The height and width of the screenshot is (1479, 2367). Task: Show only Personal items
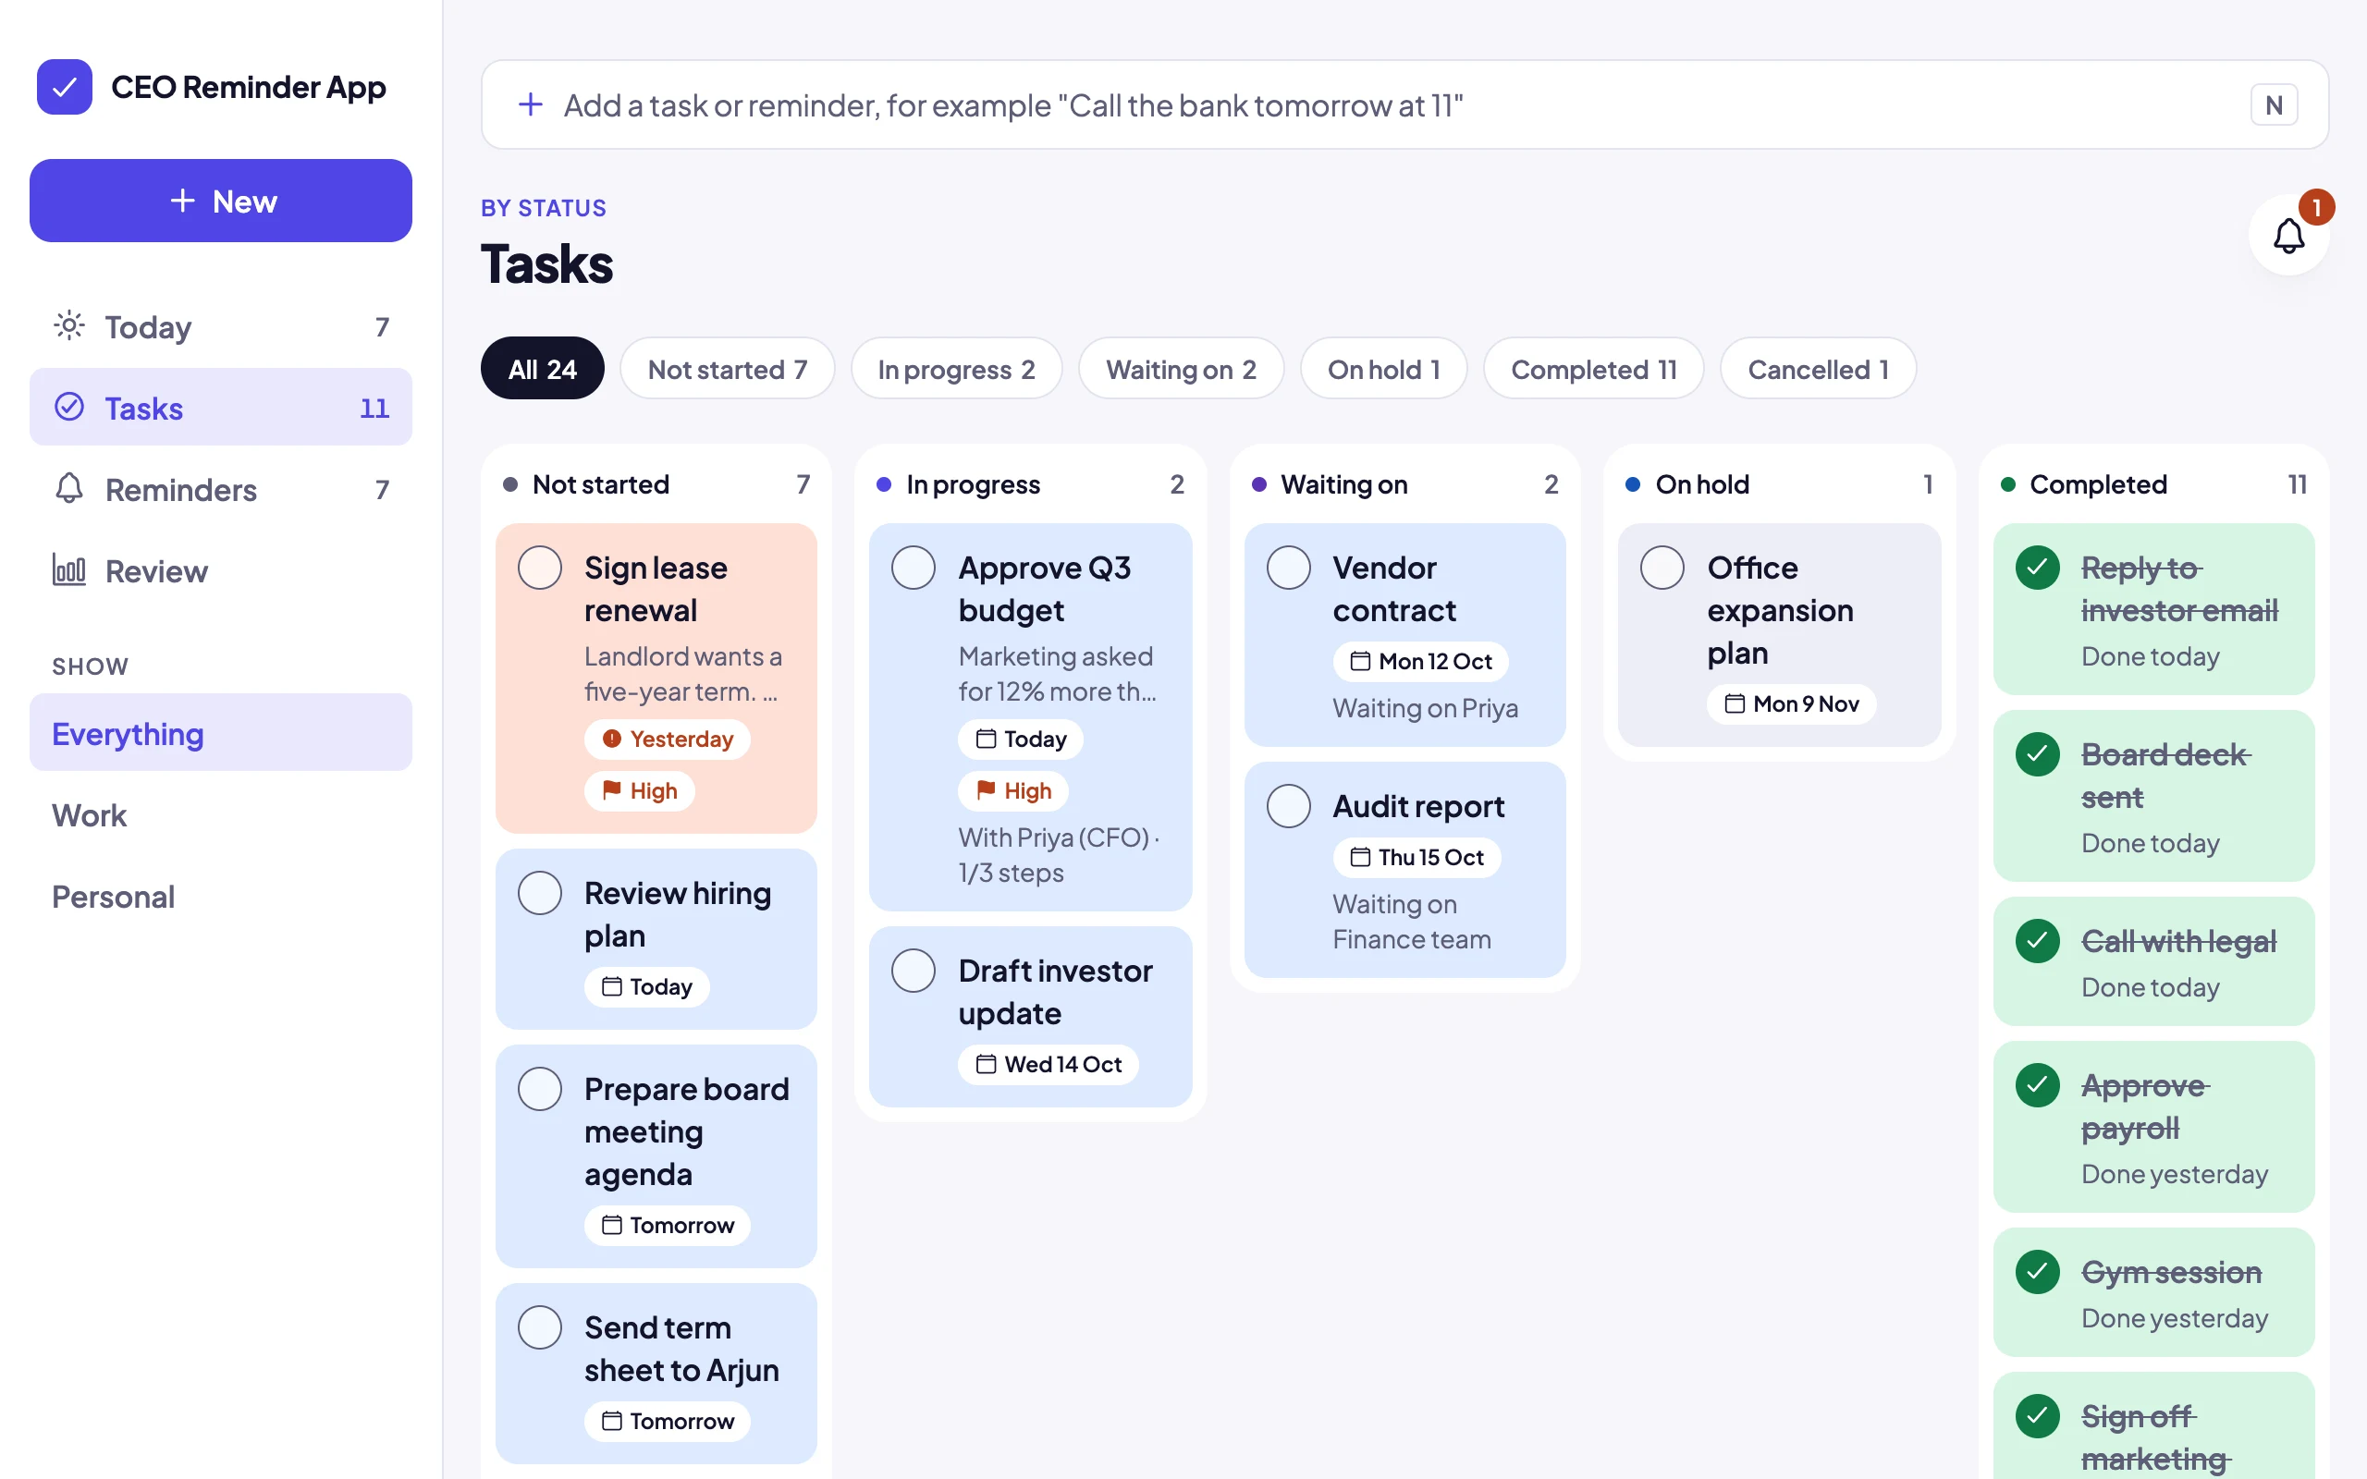tap(221, 896)
